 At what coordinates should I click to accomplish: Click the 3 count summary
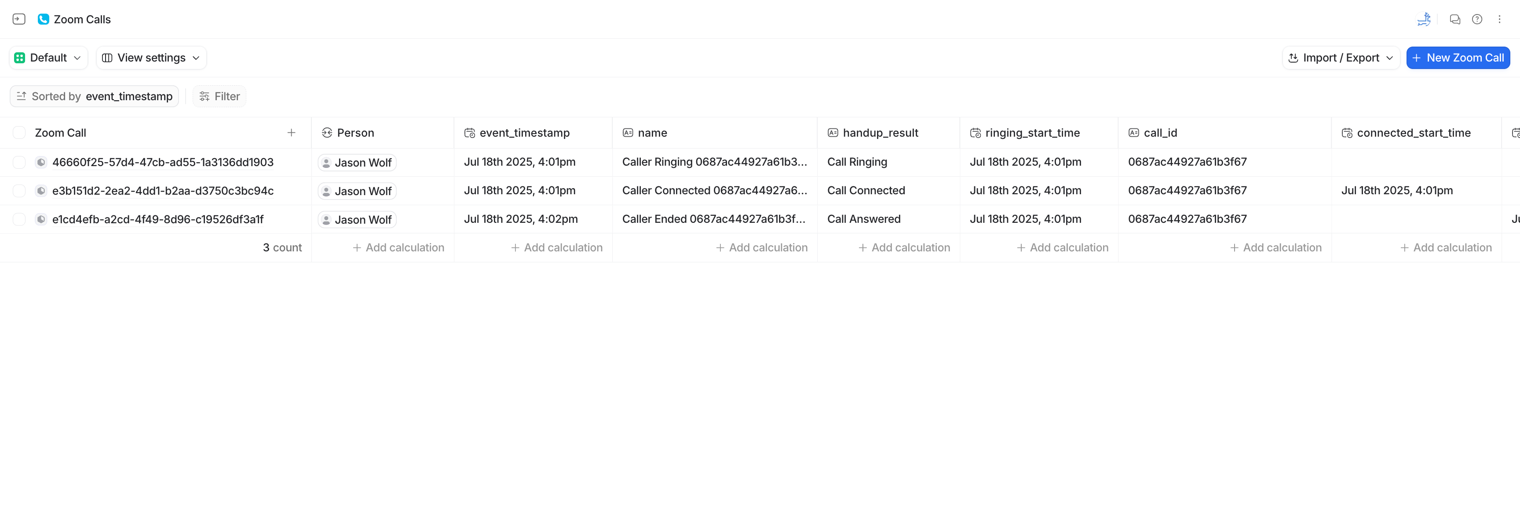click(282, 247)
